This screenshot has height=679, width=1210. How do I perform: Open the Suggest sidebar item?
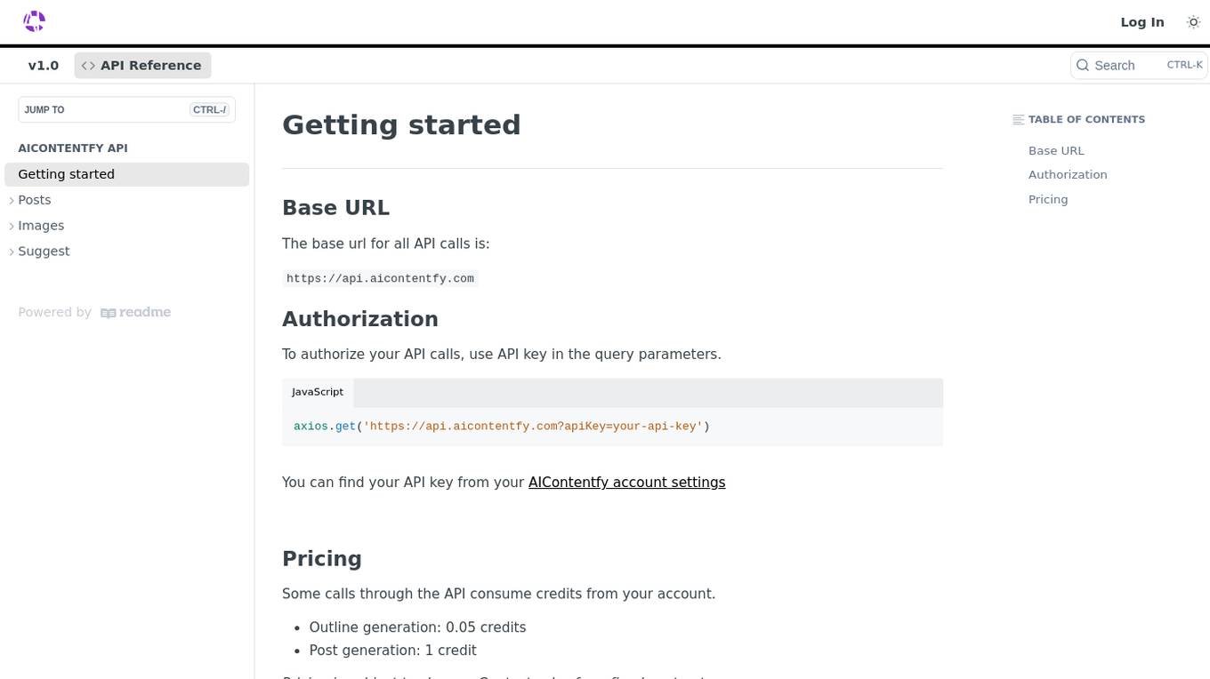click(44, 252)
